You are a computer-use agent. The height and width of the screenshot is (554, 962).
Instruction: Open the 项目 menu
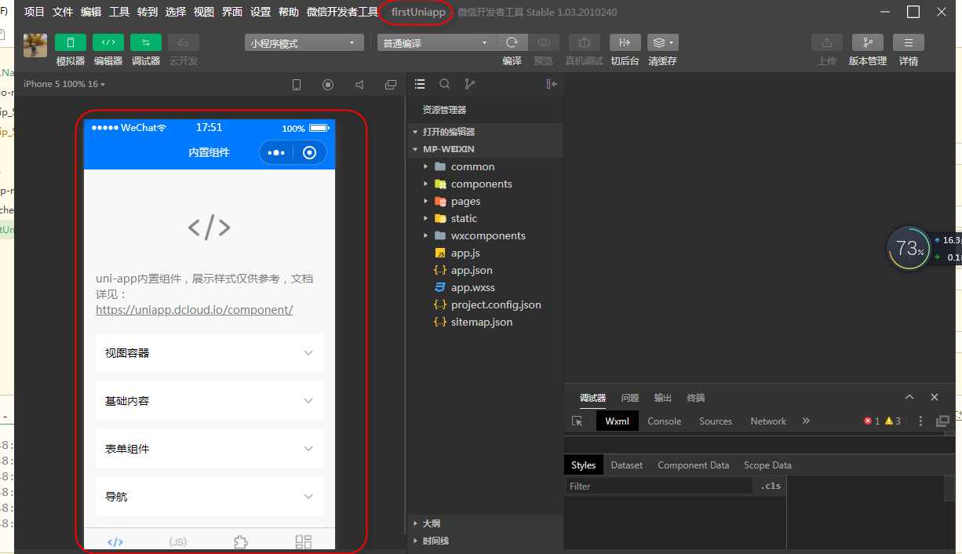tap(35, 12)
